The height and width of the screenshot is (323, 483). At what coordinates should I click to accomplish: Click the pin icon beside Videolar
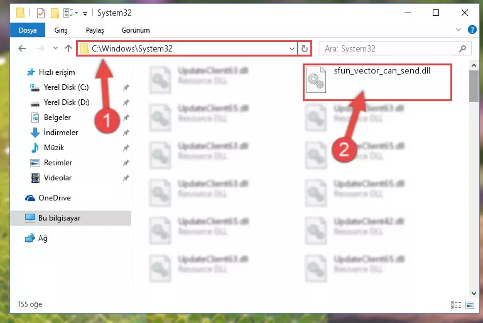click(126, 178)
